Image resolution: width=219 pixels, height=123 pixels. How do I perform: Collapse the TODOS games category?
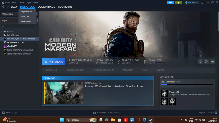click(2, 32)
